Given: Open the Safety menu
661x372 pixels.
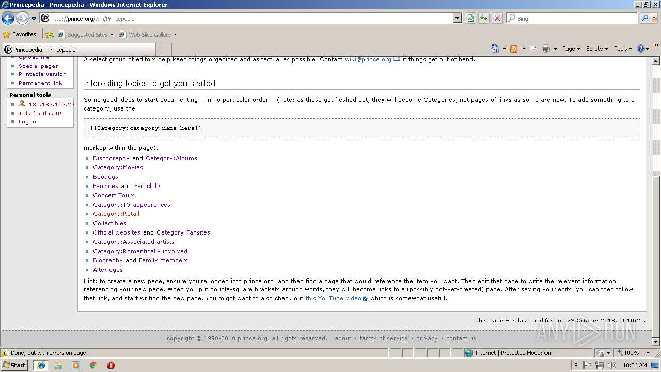Looking at the screenshot, I should click(596, 49).
